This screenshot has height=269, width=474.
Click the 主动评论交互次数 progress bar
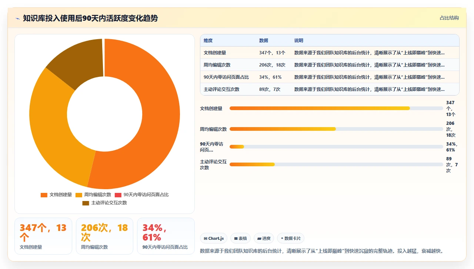(336, 164)
